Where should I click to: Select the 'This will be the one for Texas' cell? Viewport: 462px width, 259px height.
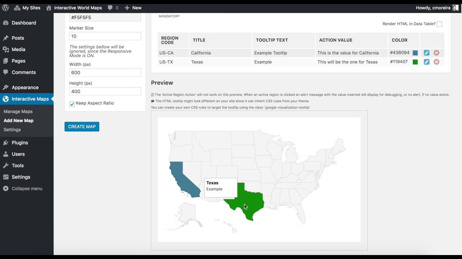(x=352, y=62)
